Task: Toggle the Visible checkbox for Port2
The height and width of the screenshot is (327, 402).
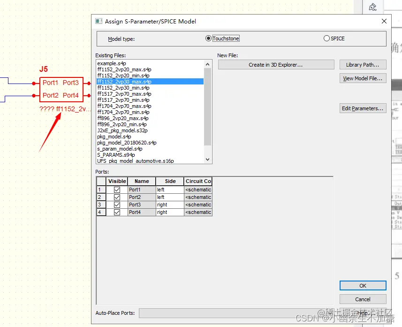Action: tap(117, 197)
